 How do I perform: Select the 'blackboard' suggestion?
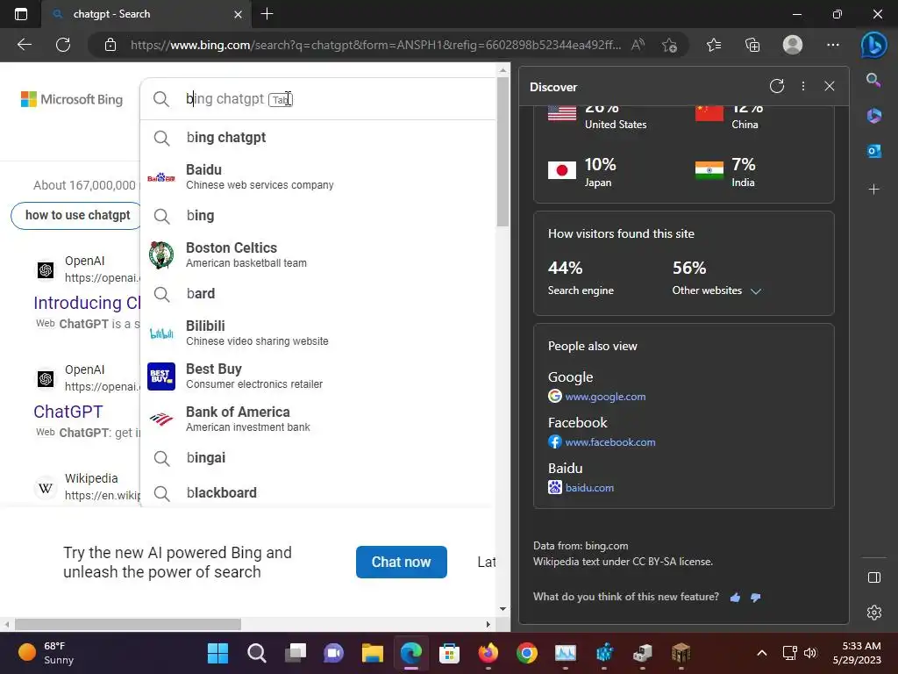pos(317,493)
